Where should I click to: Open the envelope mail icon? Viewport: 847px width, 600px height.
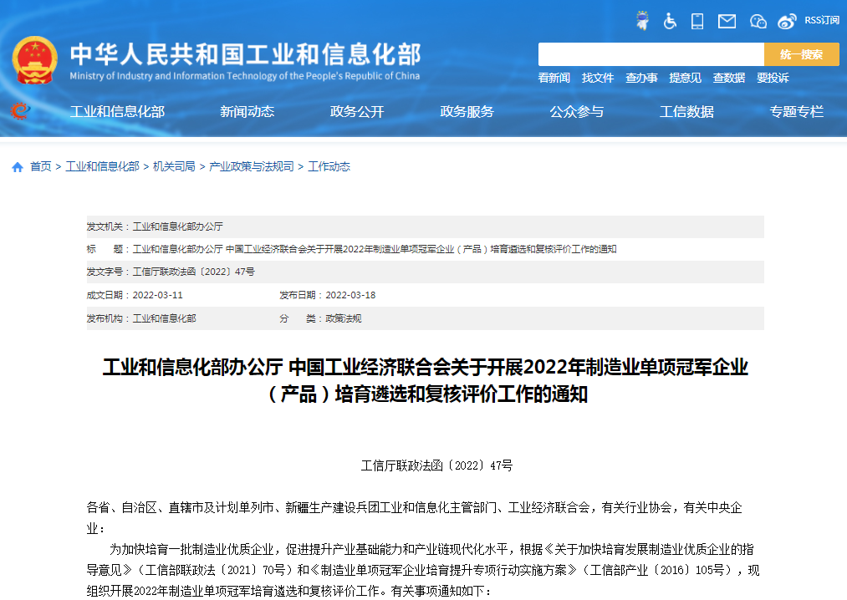727,21
